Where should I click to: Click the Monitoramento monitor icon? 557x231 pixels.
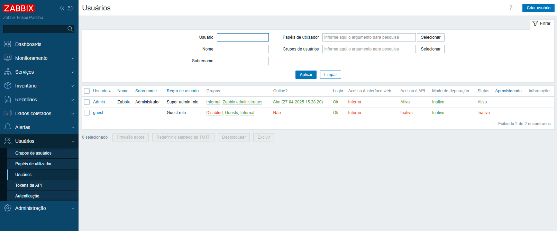click(x=8, y=58)
